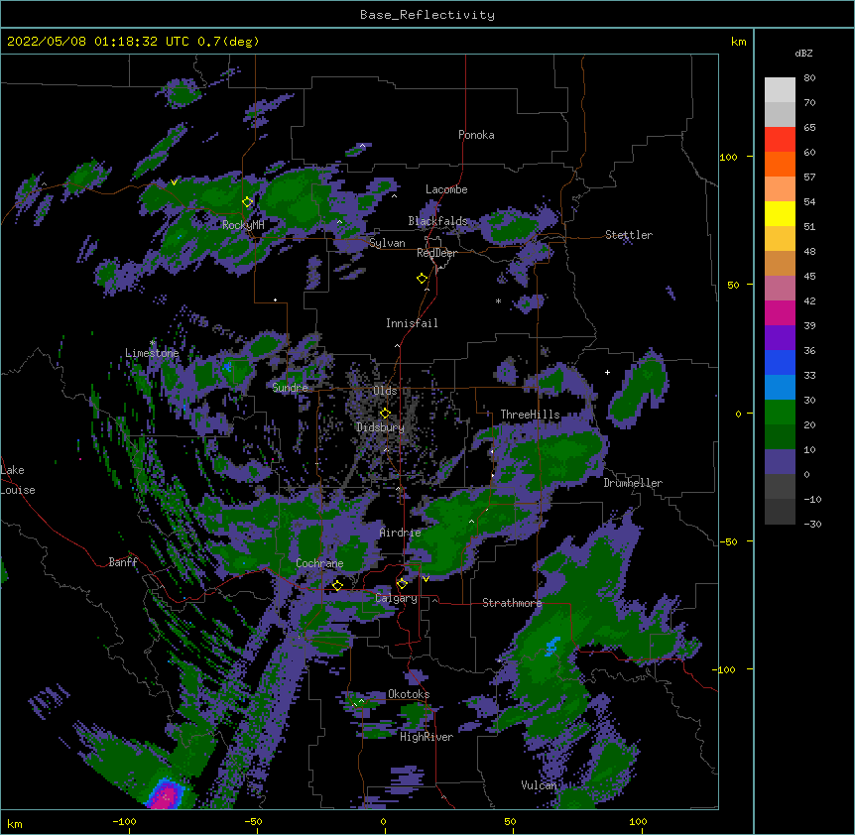Click the Stettler town label
This screenshot has width=855, height=835.
pyautogui.click(x=629, y=235)
